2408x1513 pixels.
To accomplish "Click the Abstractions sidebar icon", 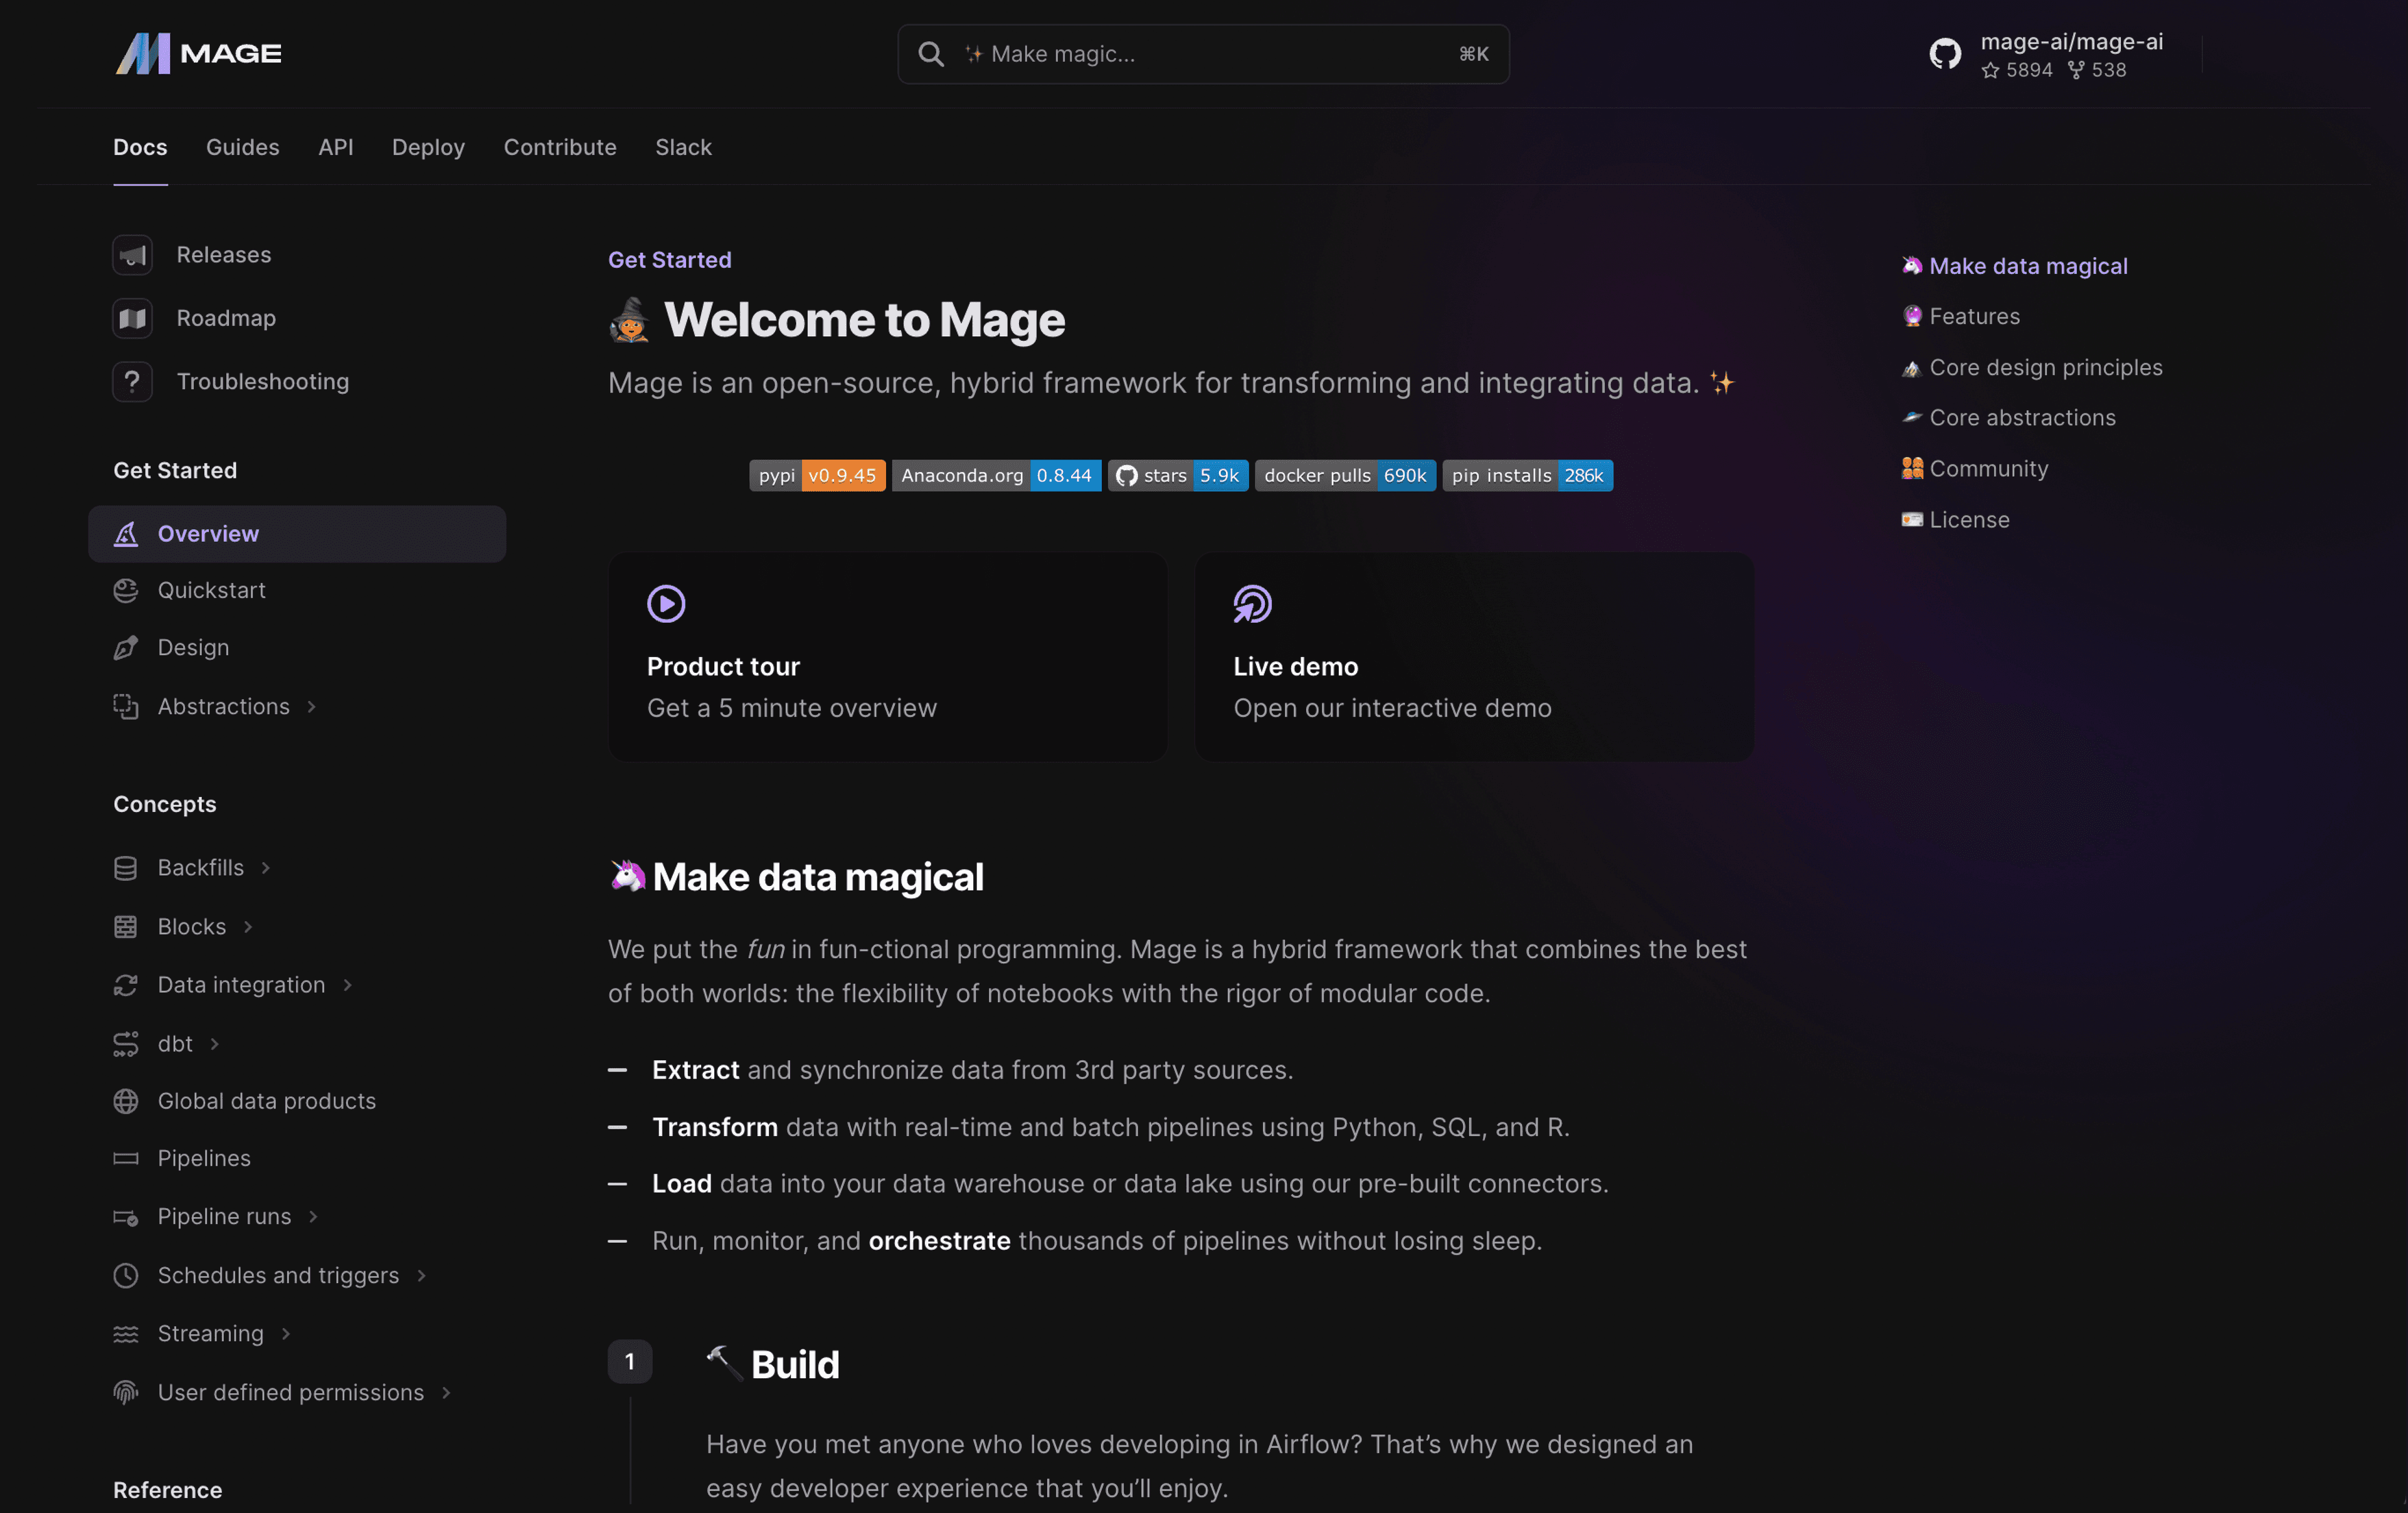I will (x=125, y=706).
